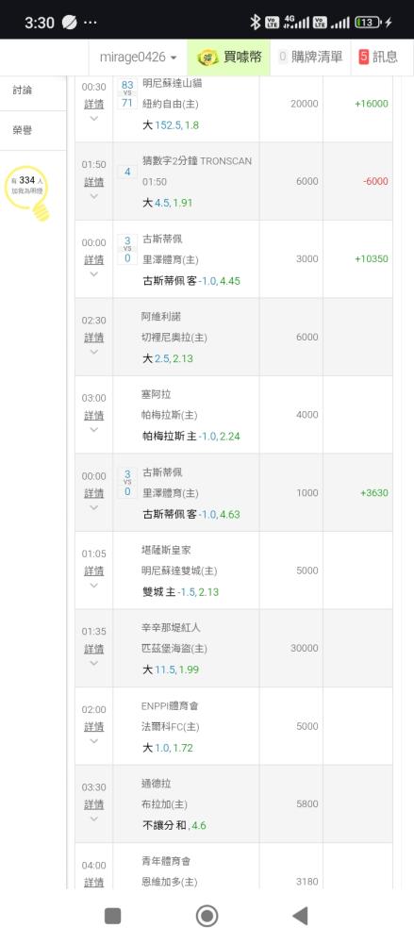
Task: Open the mirage0426 account dropdown
Action: 139,58
